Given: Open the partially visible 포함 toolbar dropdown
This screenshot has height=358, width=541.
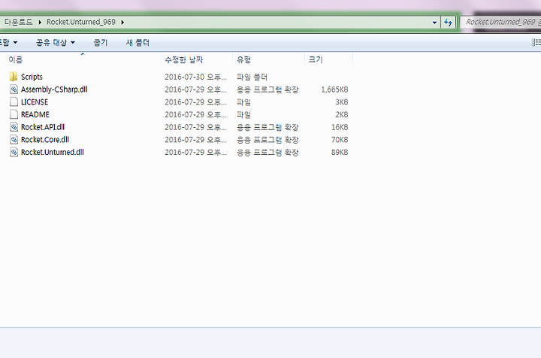Looking at the screenshot, I should 8,42.
